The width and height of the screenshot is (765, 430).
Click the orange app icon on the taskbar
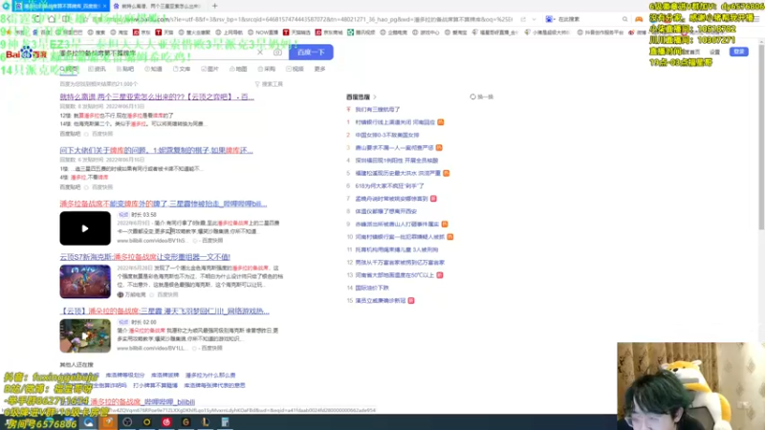[x=108, y=421]
